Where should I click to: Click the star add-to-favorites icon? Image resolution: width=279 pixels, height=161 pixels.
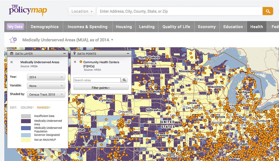click(13, 40)
